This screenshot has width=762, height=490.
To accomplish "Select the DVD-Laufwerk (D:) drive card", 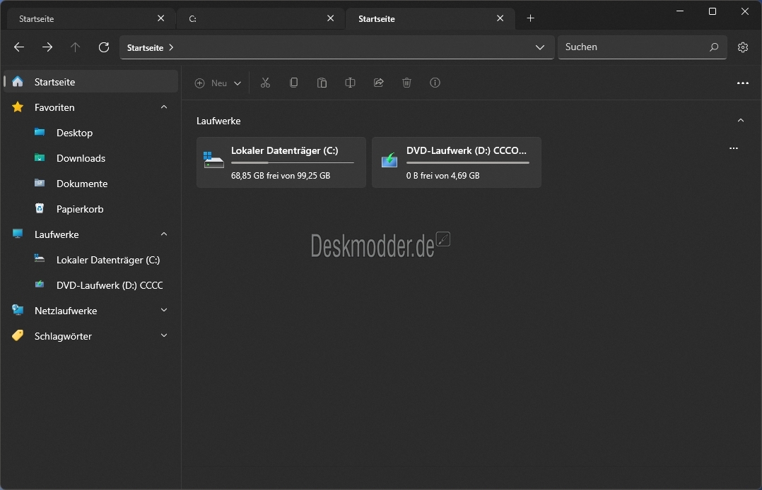I will (x=457, y=162).
